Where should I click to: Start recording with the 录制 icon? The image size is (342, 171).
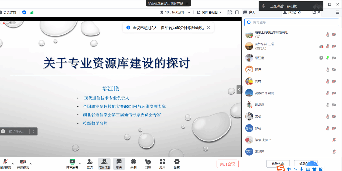pos(133,162)
